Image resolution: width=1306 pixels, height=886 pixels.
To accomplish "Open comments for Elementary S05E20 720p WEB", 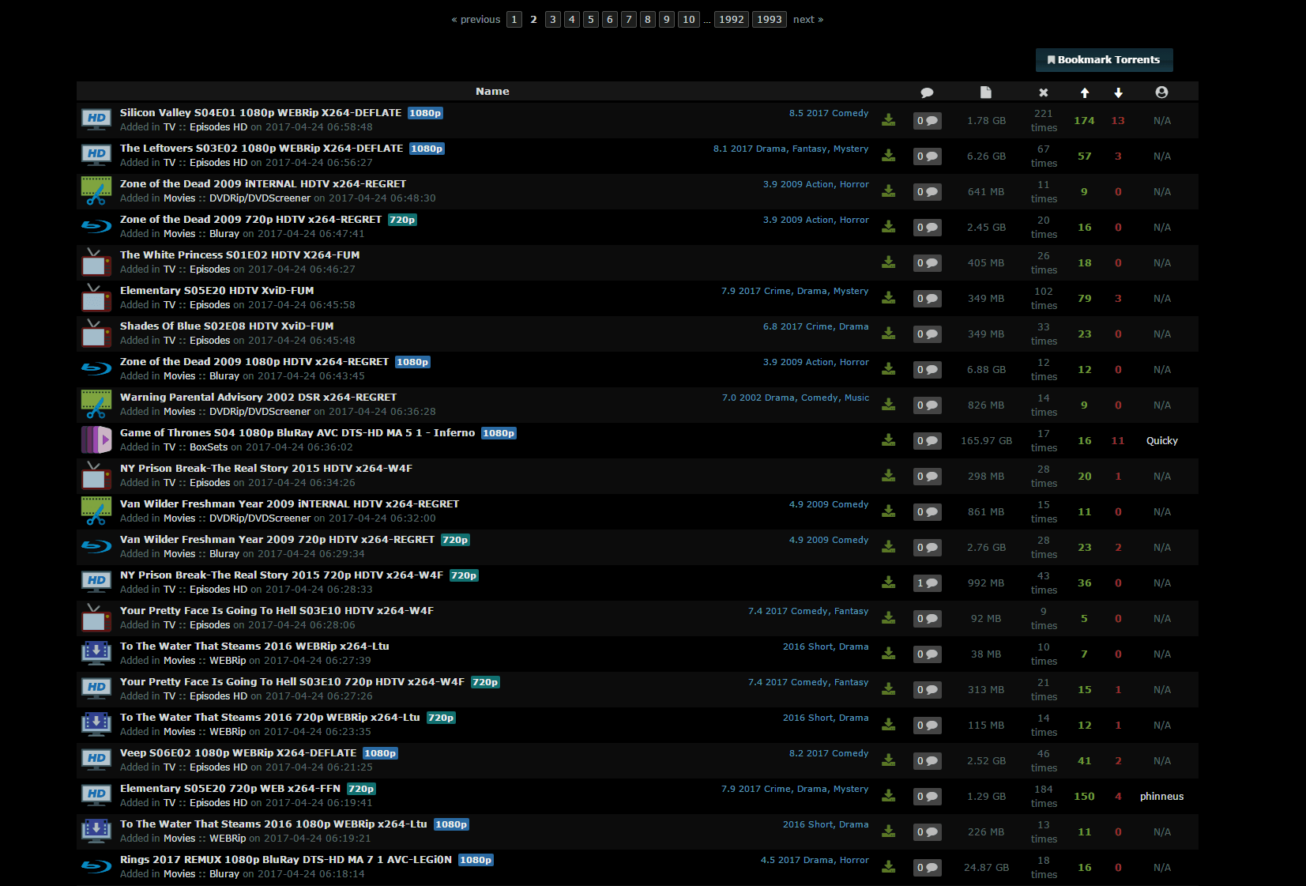I will (927, 797).
